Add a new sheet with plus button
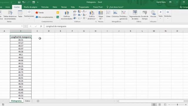Image resolution: width=188 pixels, height=106 pixels. 38,101
